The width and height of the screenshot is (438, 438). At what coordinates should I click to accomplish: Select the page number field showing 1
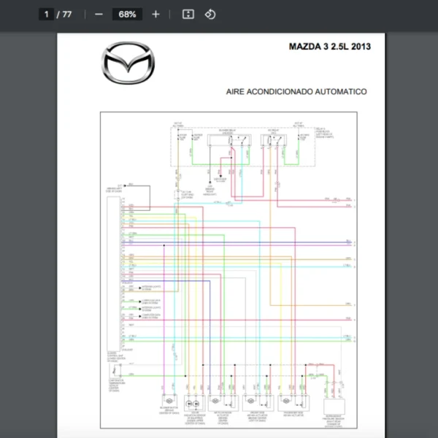tap(47, 15)
